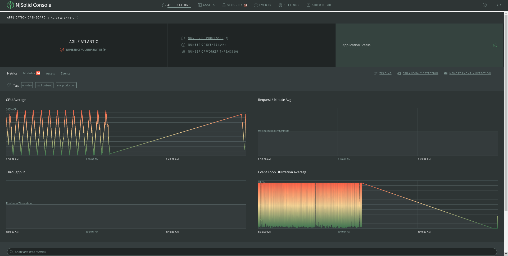Click the worker threads icon
The width and height of the screenshot is (508, 256).
pyautogui.click(x=183, y=52)
